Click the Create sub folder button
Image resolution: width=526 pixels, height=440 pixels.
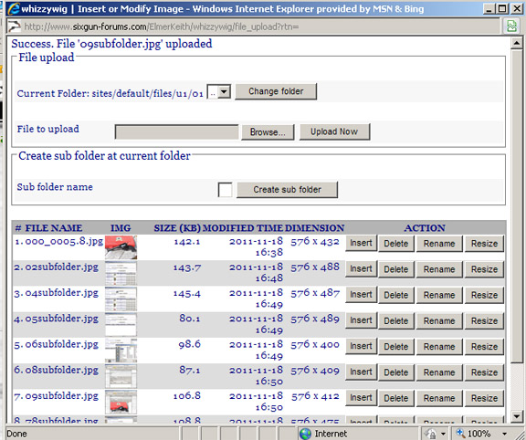pyautogui.click(x=287, y=190)
